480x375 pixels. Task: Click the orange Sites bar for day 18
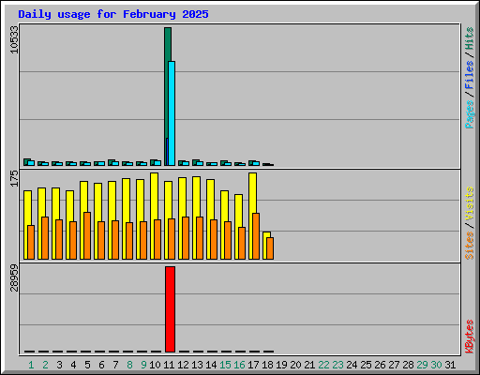[x=270, y=248]
